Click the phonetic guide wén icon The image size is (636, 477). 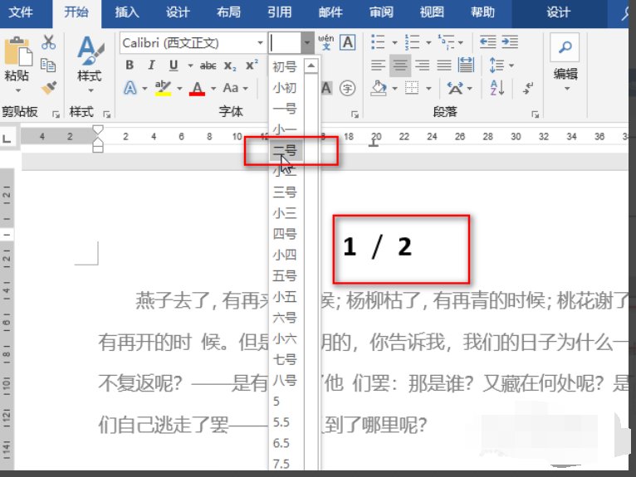[326, 42]
